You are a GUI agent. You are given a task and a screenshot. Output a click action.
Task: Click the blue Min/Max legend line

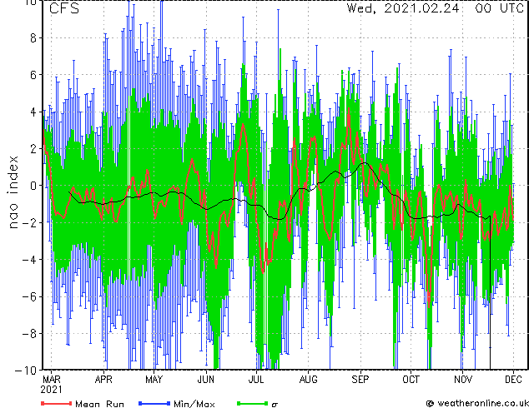154,403
